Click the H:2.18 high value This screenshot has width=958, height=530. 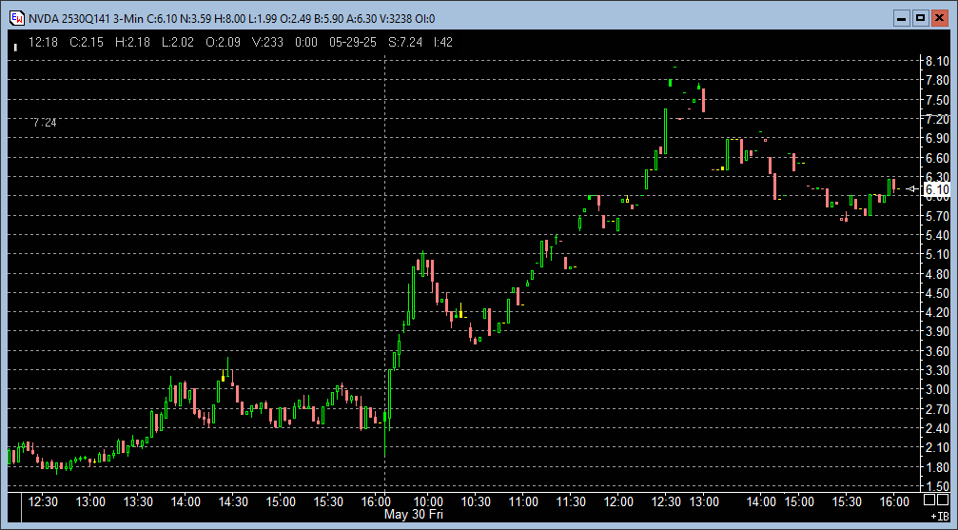[132, 42]
